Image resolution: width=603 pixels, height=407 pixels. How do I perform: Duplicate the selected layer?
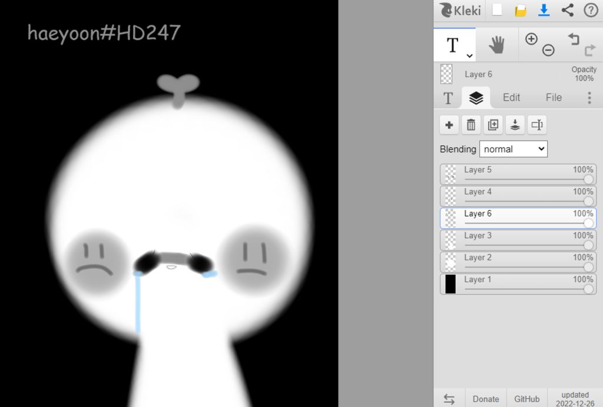[x=493, y=125]
